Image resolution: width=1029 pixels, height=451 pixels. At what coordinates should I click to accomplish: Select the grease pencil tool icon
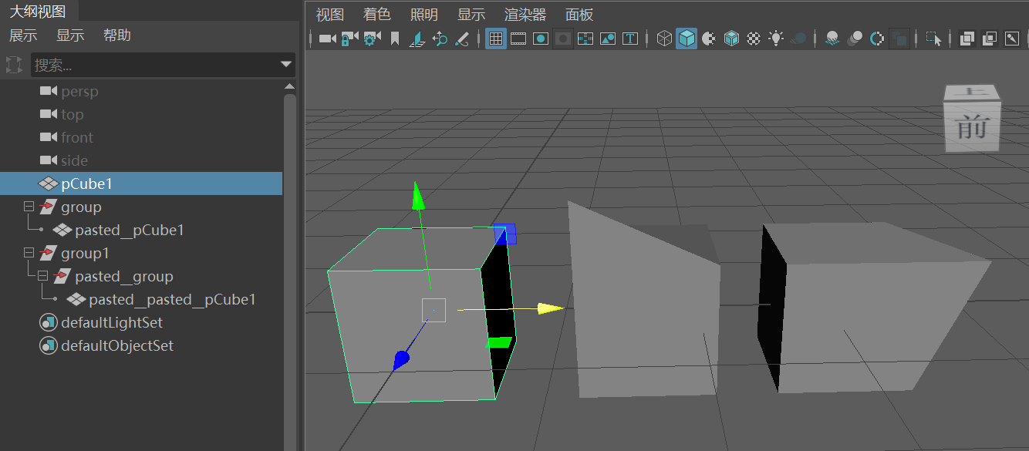[464, 38]
